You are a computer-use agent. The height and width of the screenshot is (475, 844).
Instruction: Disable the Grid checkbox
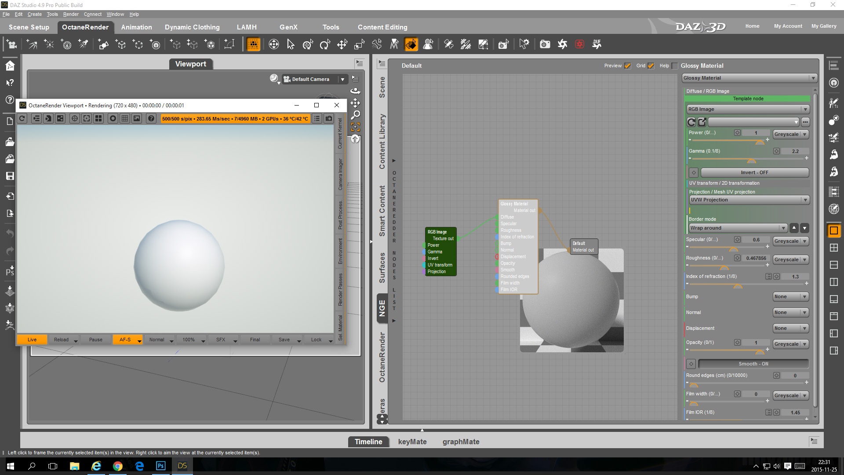pos(651,66)
